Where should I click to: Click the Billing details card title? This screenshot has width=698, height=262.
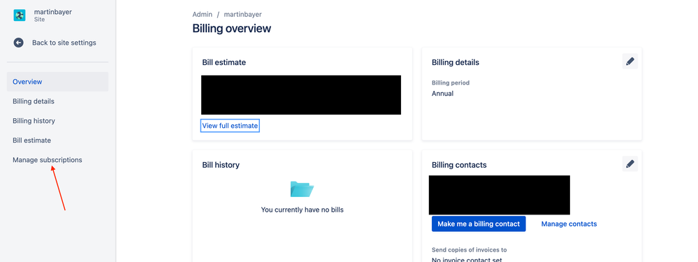456,62
